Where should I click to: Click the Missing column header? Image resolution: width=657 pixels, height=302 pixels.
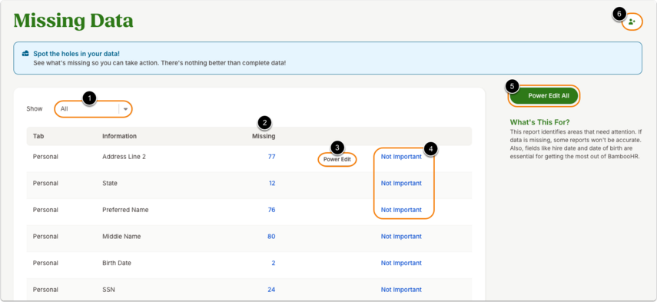[264, 136]
